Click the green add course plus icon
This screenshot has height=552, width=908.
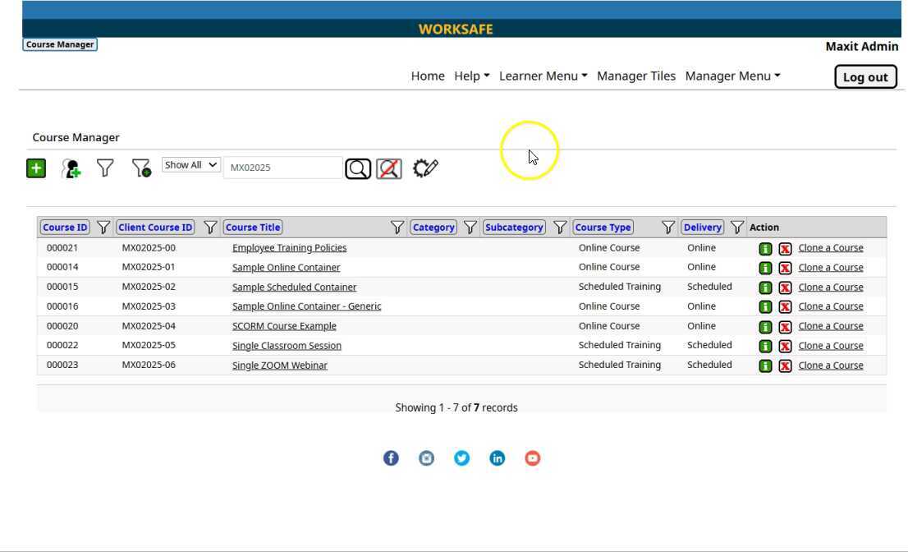click(36, 168)
